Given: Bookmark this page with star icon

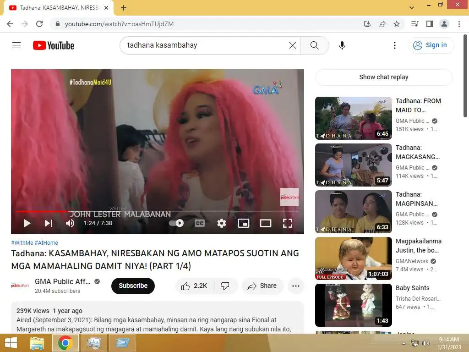Looking at the screenshot, I should coord(397,24).
